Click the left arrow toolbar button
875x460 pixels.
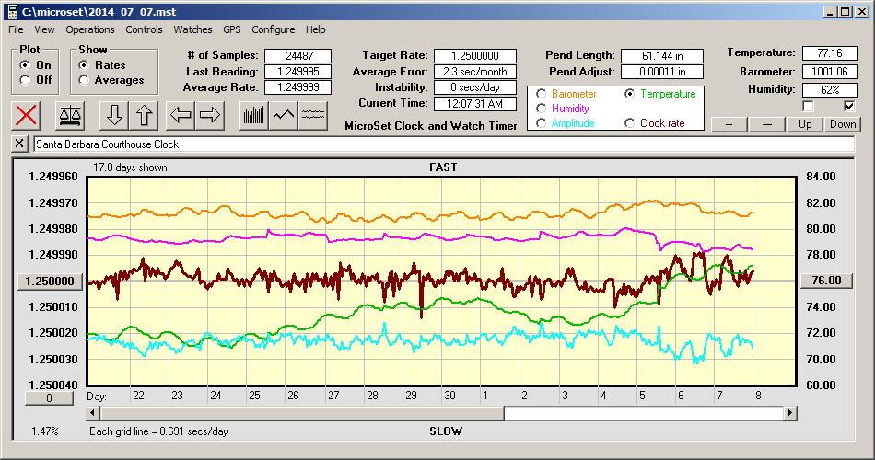pos(181,115)
